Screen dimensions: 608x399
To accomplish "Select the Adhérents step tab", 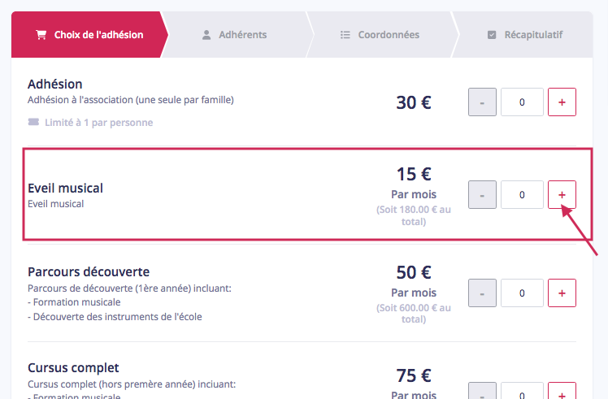I will [x=237, y=34].
